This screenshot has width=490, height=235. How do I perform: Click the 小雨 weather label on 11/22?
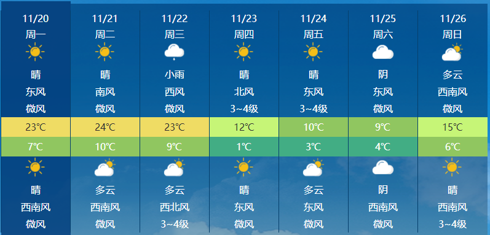pyautogui.click(x=175, y=75)
